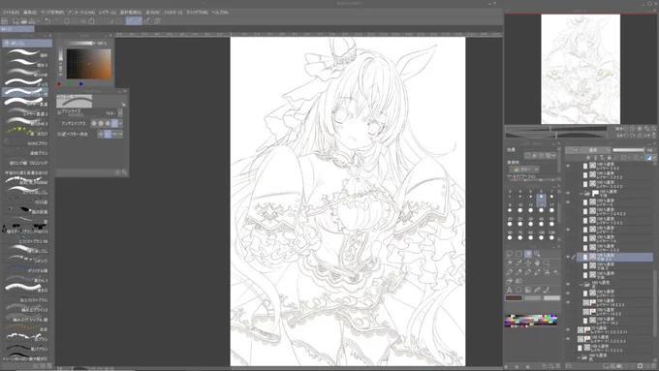Collapse the bottom-most layer folder
The image size is (659, 371).
(x=579, y=357)
